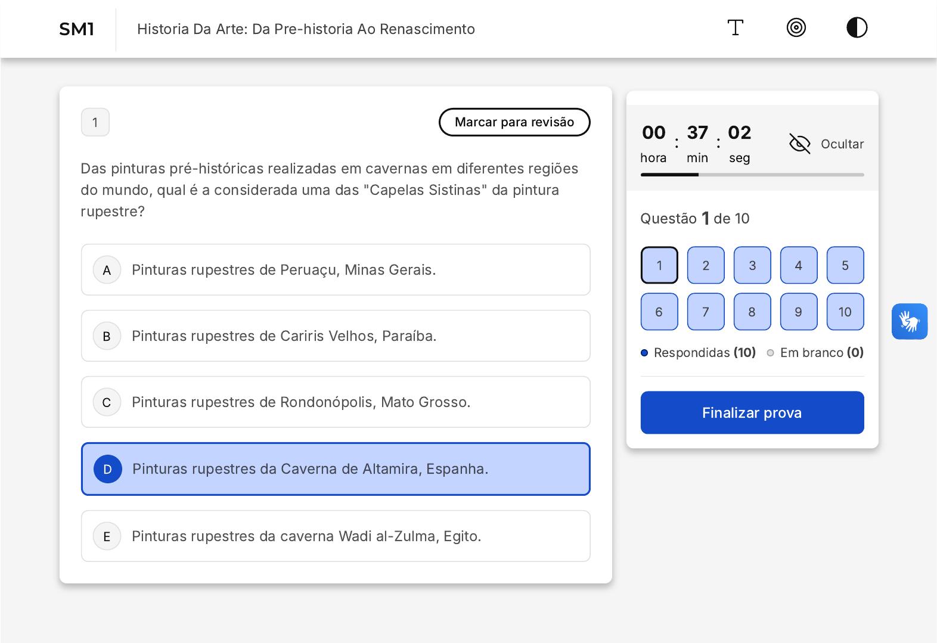937x643 pixels.
Task: Open the sign language accessibility widget
Action: pos(909,322)
